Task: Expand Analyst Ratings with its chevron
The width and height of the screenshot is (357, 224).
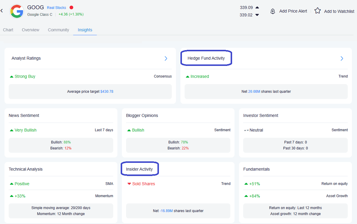Action: click(x=166, y=58)
